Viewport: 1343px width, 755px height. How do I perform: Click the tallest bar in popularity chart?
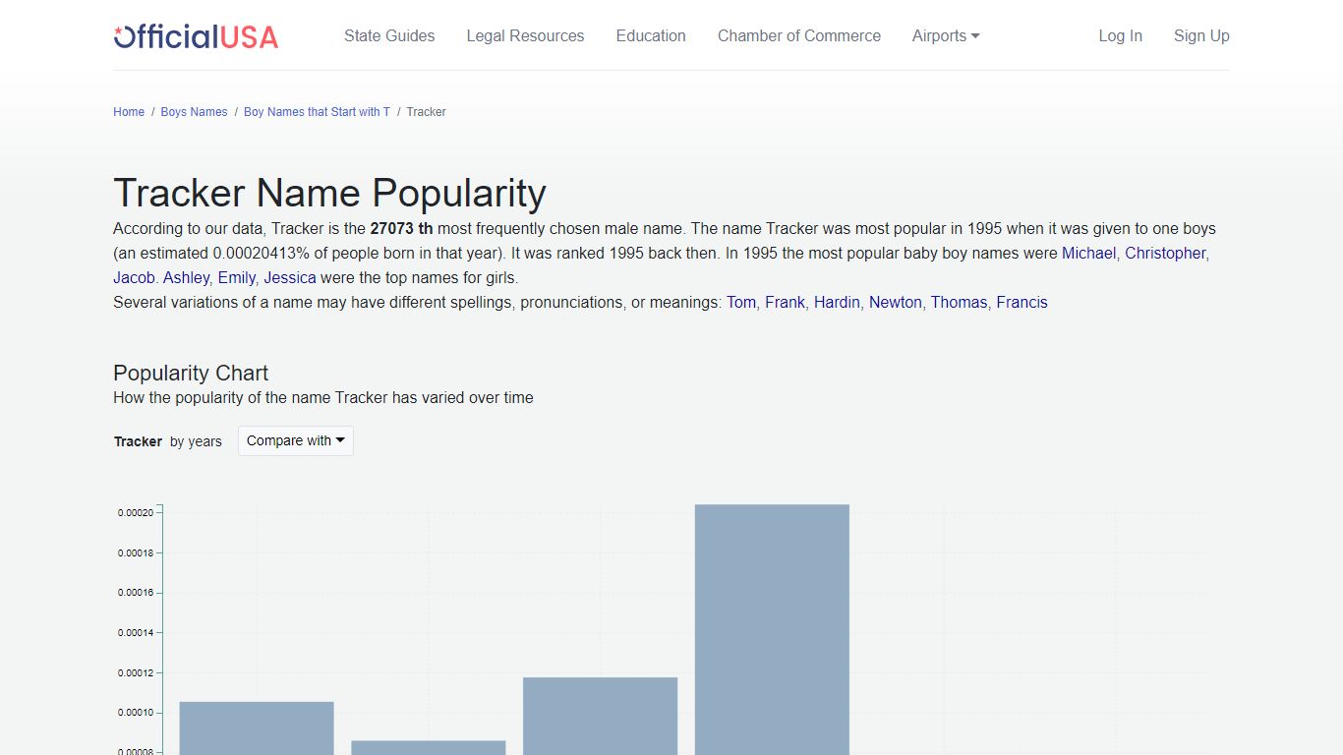[772, 629]
